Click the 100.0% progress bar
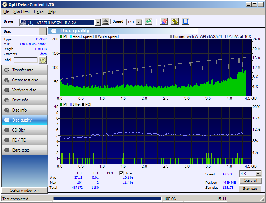This screenshot has width=266, height=203. click(x=107, y=199)
